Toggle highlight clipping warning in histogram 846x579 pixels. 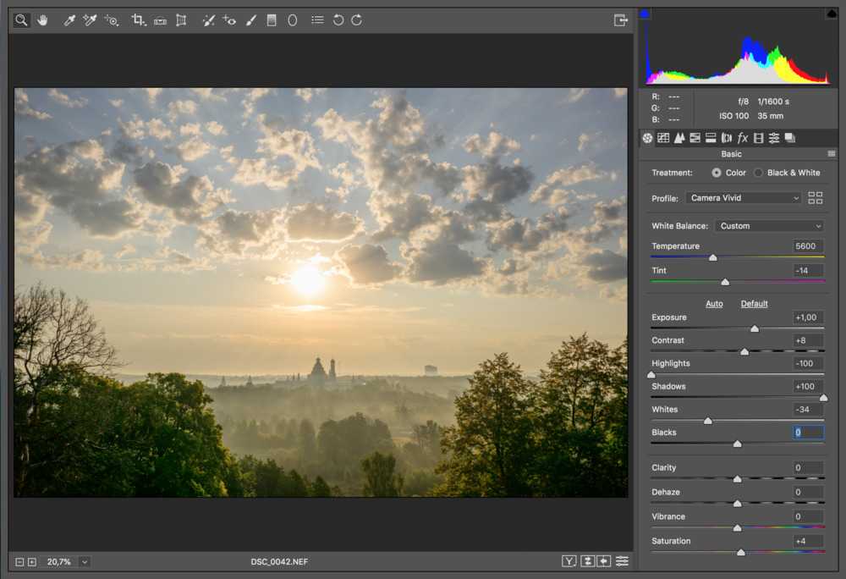[831, 14]
